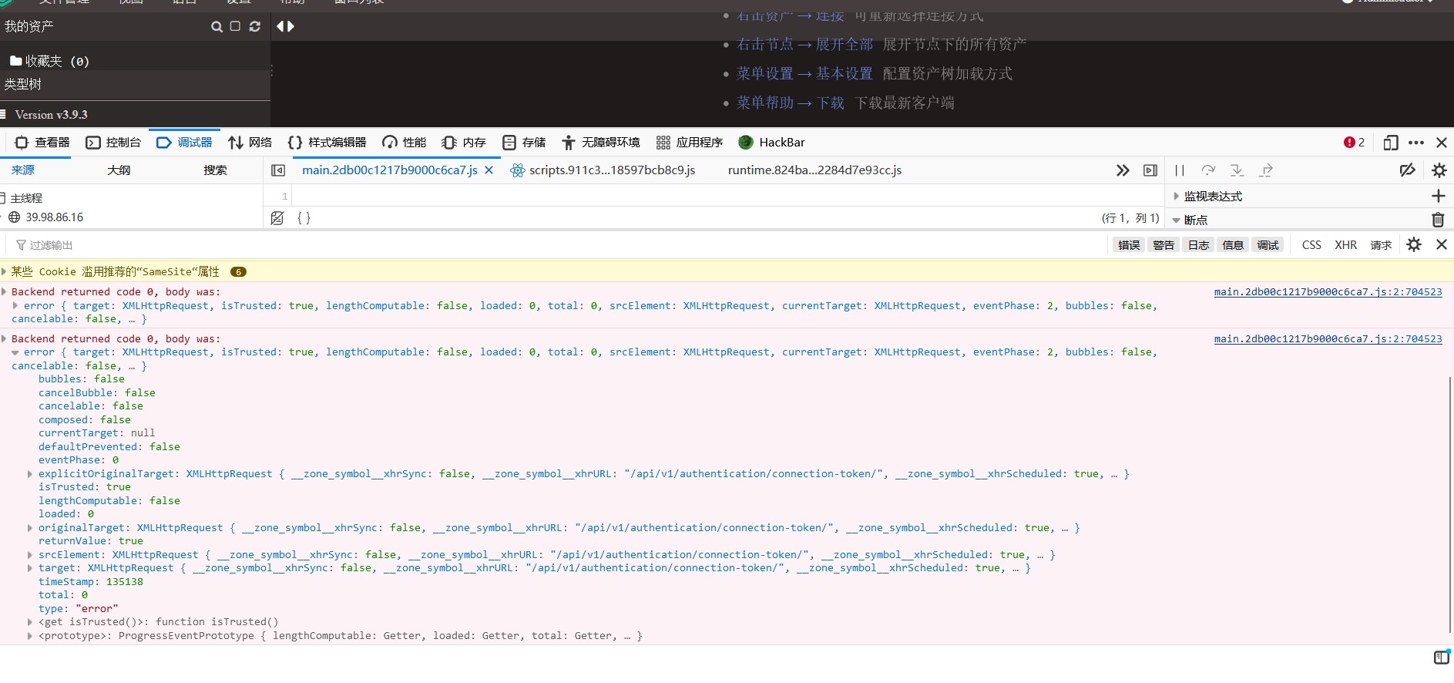Viewport: 1454px width, 683px height.
Task: Toggle responsive design mode icon
Action: [1390, 143]
